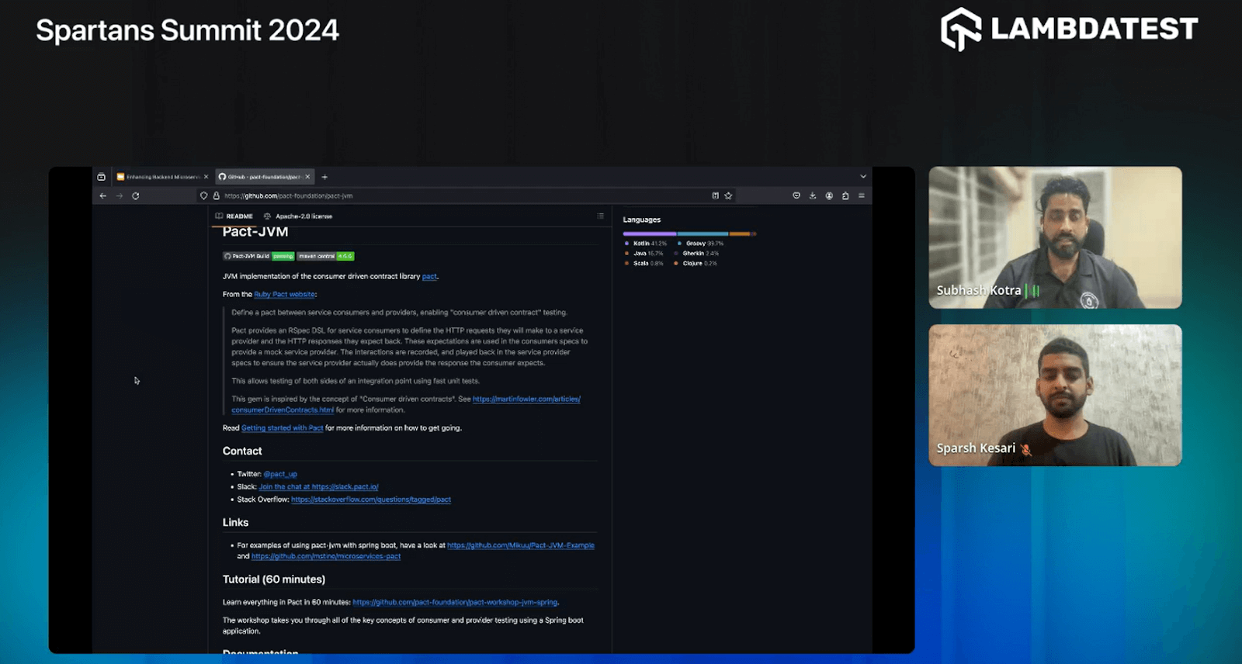Click the blue Groovy segment of language bar

pos(703,233)
